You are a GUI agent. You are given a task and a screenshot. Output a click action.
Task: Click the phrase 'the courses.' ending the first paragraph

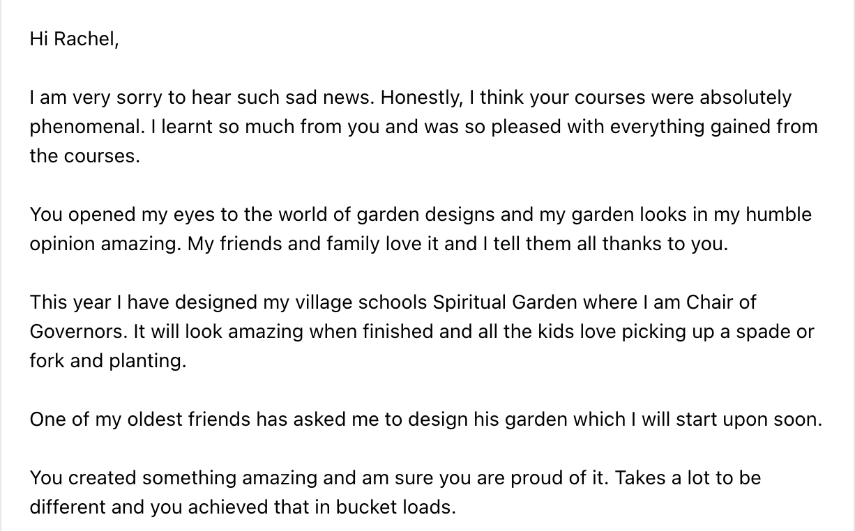(x=84, y=155)
